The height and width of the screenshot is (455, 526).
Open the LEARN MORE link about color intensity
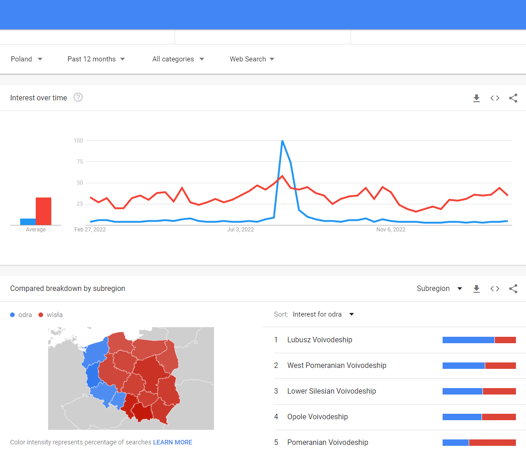[x=172, y=442]
